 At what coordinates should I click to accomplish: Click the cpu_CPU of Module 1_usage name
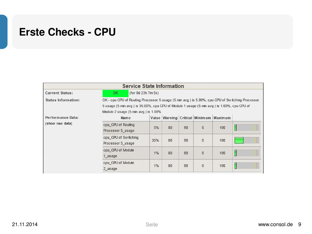tap(119, 153)
